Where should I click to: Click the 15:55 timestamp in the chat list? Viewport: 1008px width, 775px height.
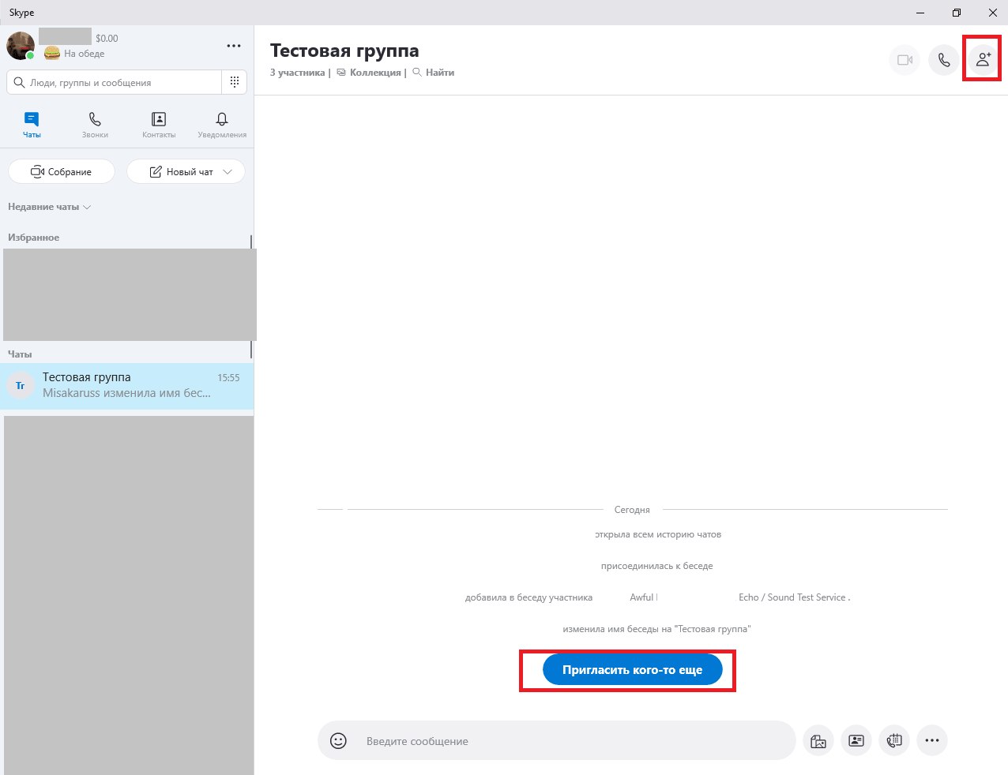click(x=228, y=378)
